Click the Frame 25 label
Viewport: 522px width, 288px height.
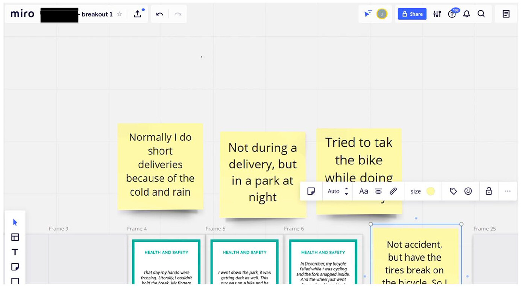[485, 229]
